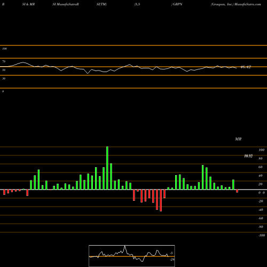Click the RSI axis label 50

4,70
